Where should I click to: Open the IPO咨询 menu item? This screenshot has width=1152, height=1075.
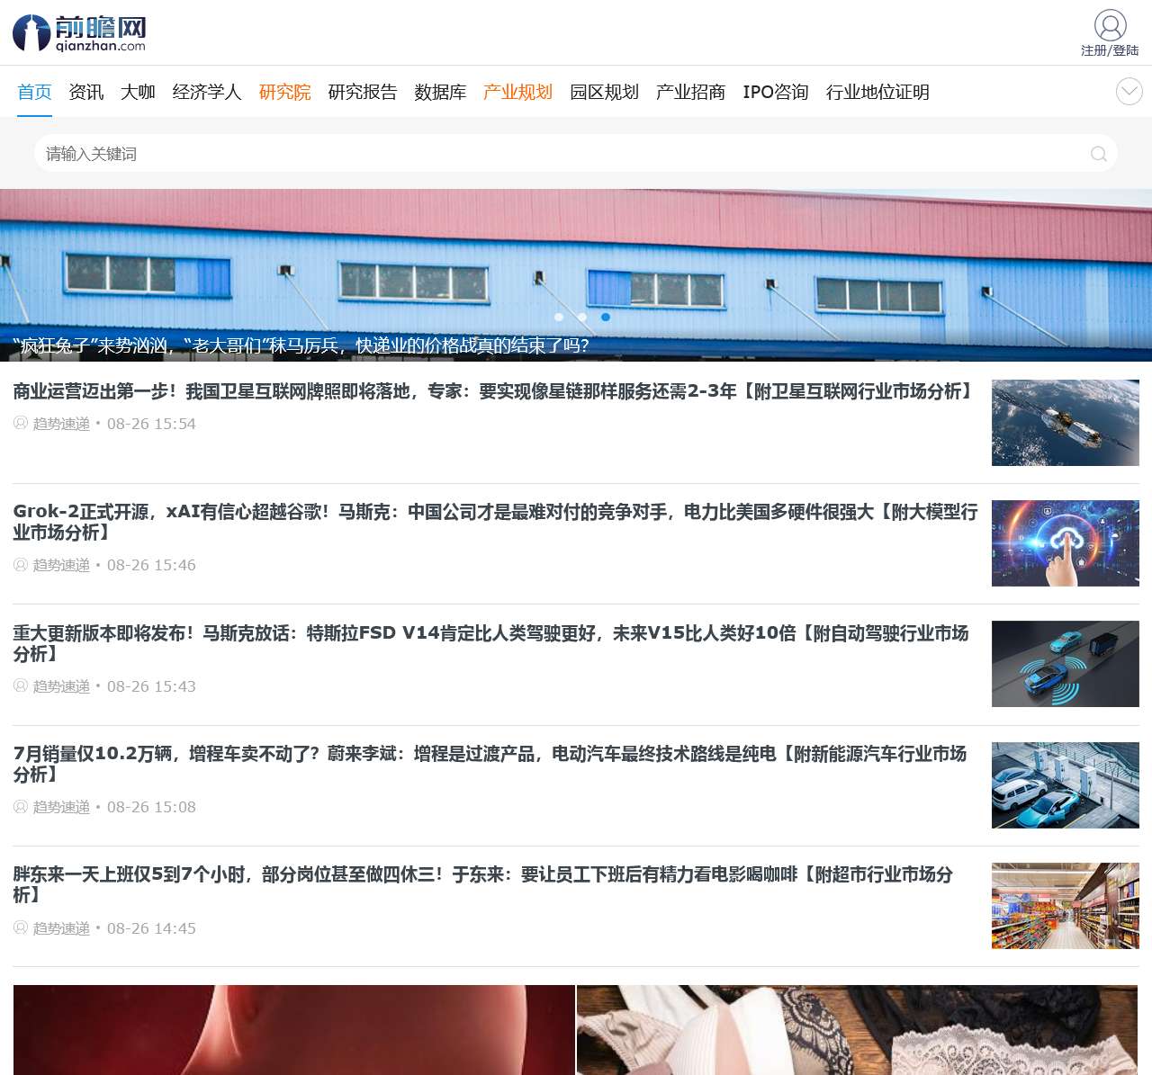coord(776,92)
